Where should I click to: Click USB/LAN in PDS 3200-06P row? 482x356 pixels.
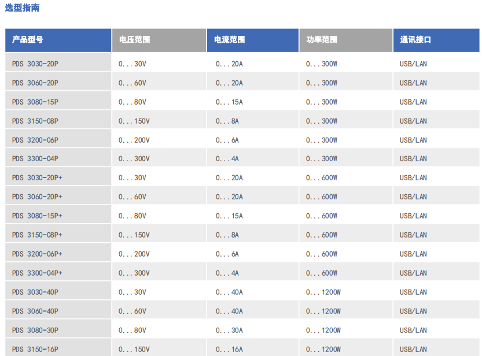pyautogui.click(x=413, y=140)
